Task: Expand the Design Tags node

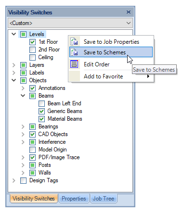Action: (14, 180)
